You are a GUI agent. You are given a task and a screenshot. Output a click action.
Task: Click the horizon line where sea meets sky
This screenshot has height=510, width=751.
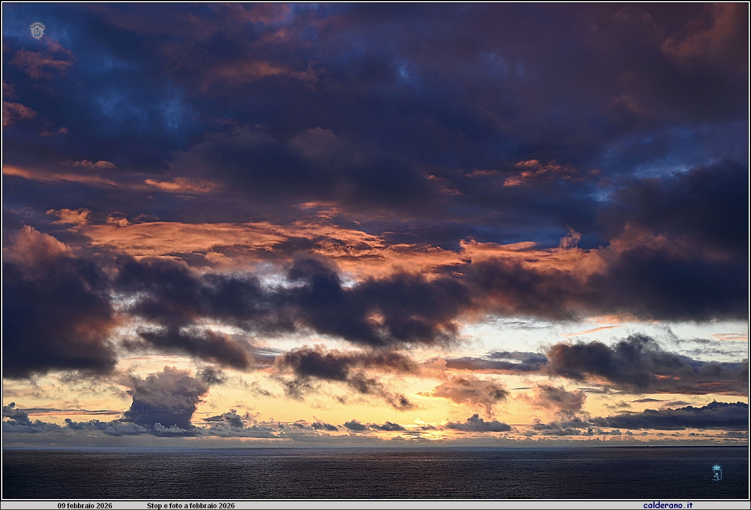coord(375,446)
